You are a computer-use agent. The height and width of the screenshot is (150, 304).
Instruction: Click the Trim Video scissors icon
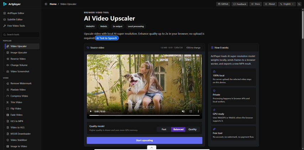point(8,102)
